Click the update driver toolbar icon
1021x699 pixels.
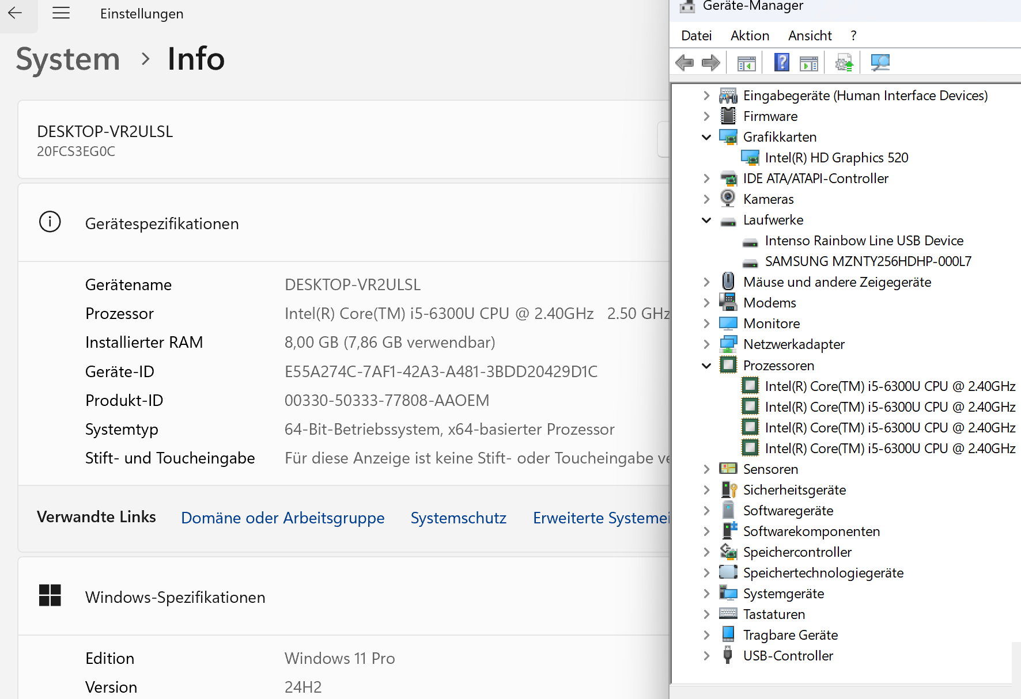(844, 63)
